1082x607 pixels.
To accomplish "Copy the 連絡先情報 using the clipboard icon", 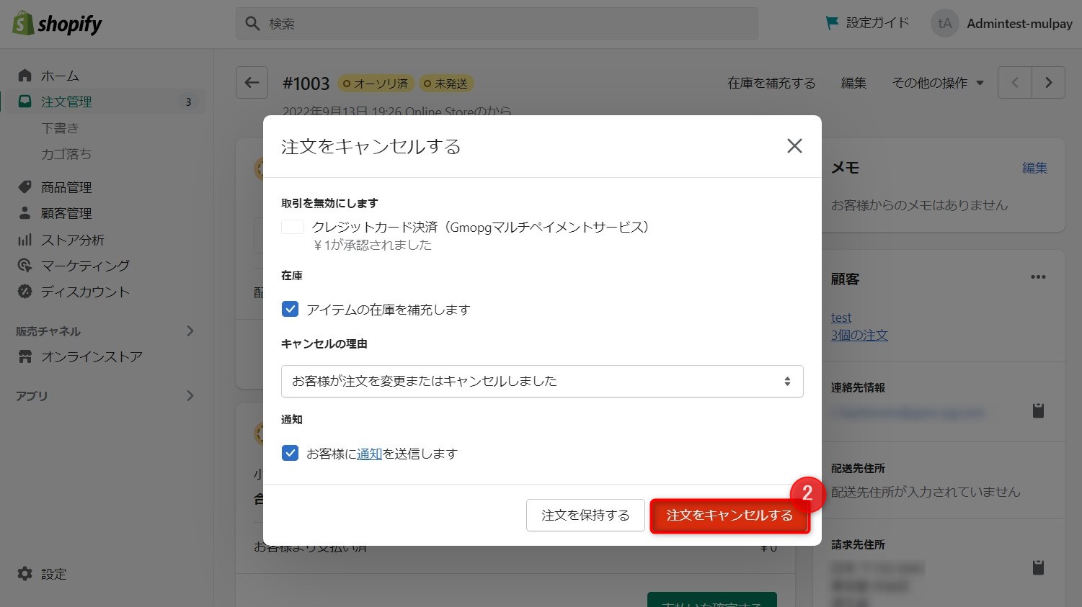I will pos(1038,410).
